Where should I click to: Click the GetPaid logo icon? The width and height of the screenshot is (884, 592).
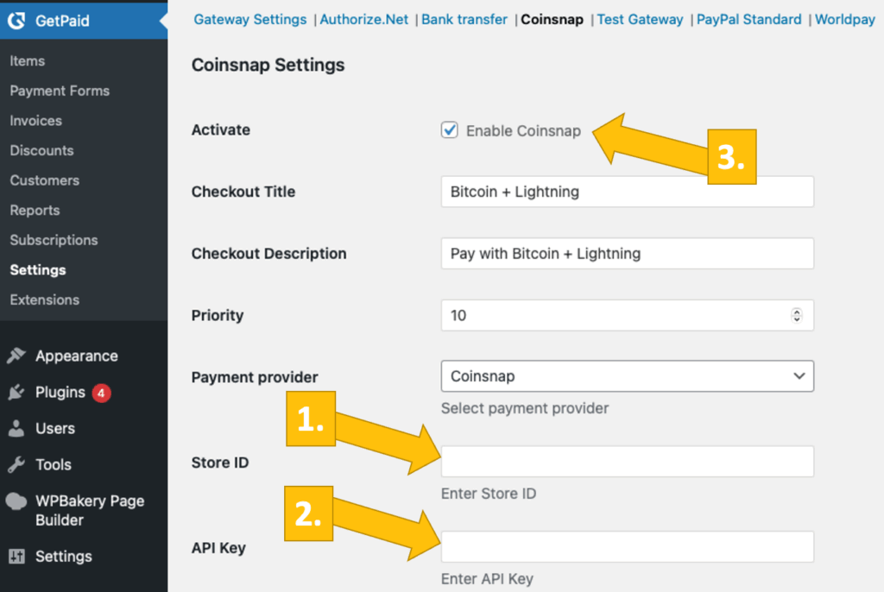click(16, 22)
